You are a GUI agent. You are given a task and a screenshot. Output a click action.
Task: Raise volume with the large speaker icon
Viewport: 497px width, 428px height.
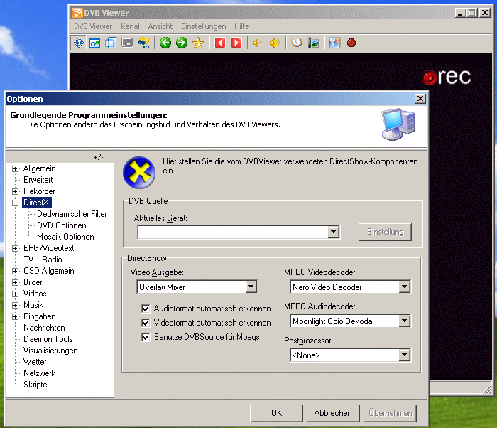pyautogui.click(x=275, y=43)
